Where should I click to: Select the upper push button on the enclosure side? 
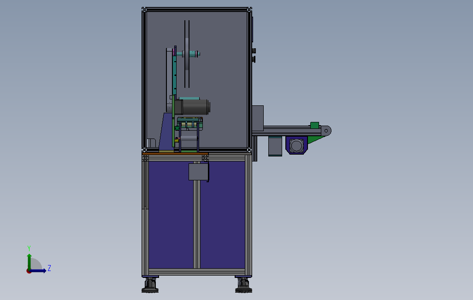point(254,51)
